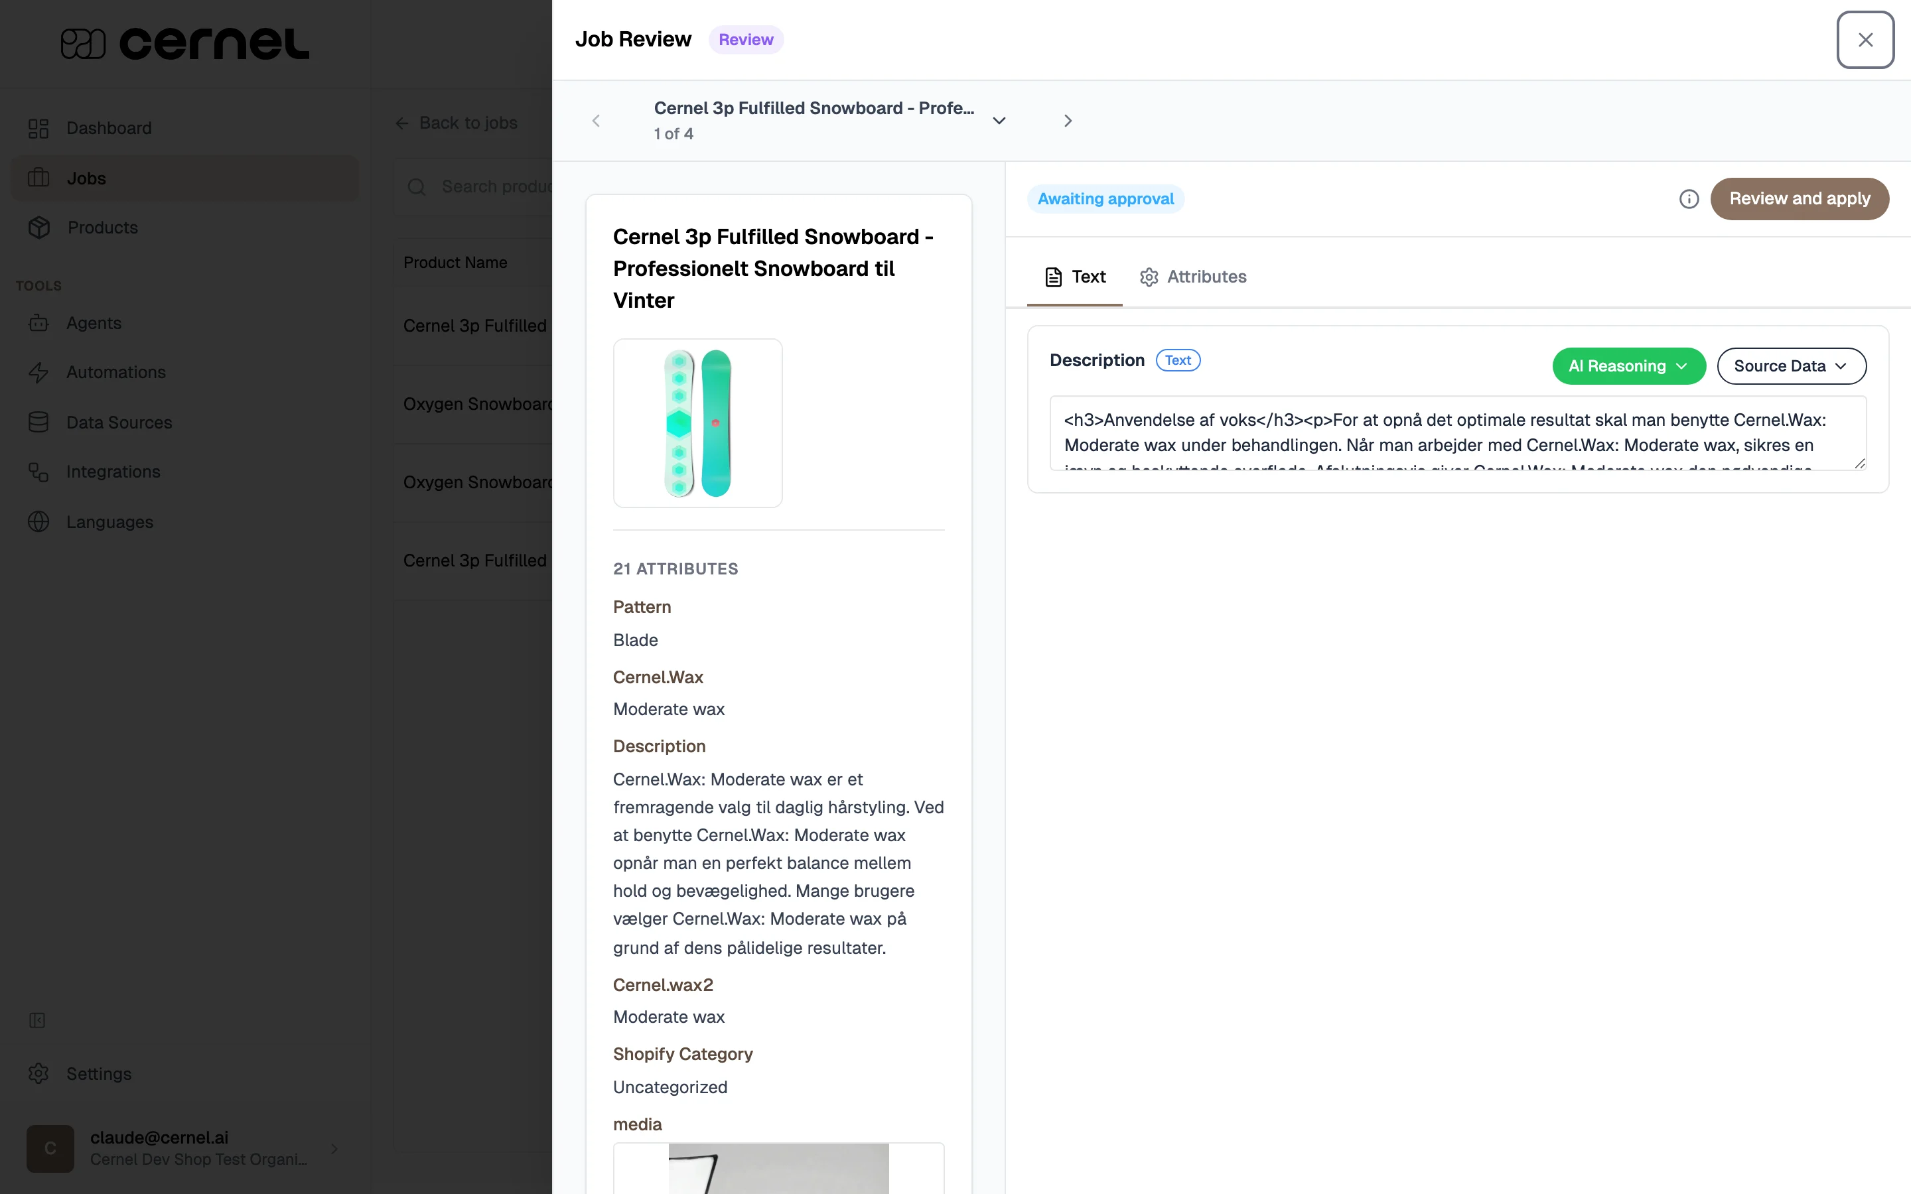Image resolution: width=1911 pixels, height=1194 pixels.
Task: Click the Review status badge
Action: 745,40
